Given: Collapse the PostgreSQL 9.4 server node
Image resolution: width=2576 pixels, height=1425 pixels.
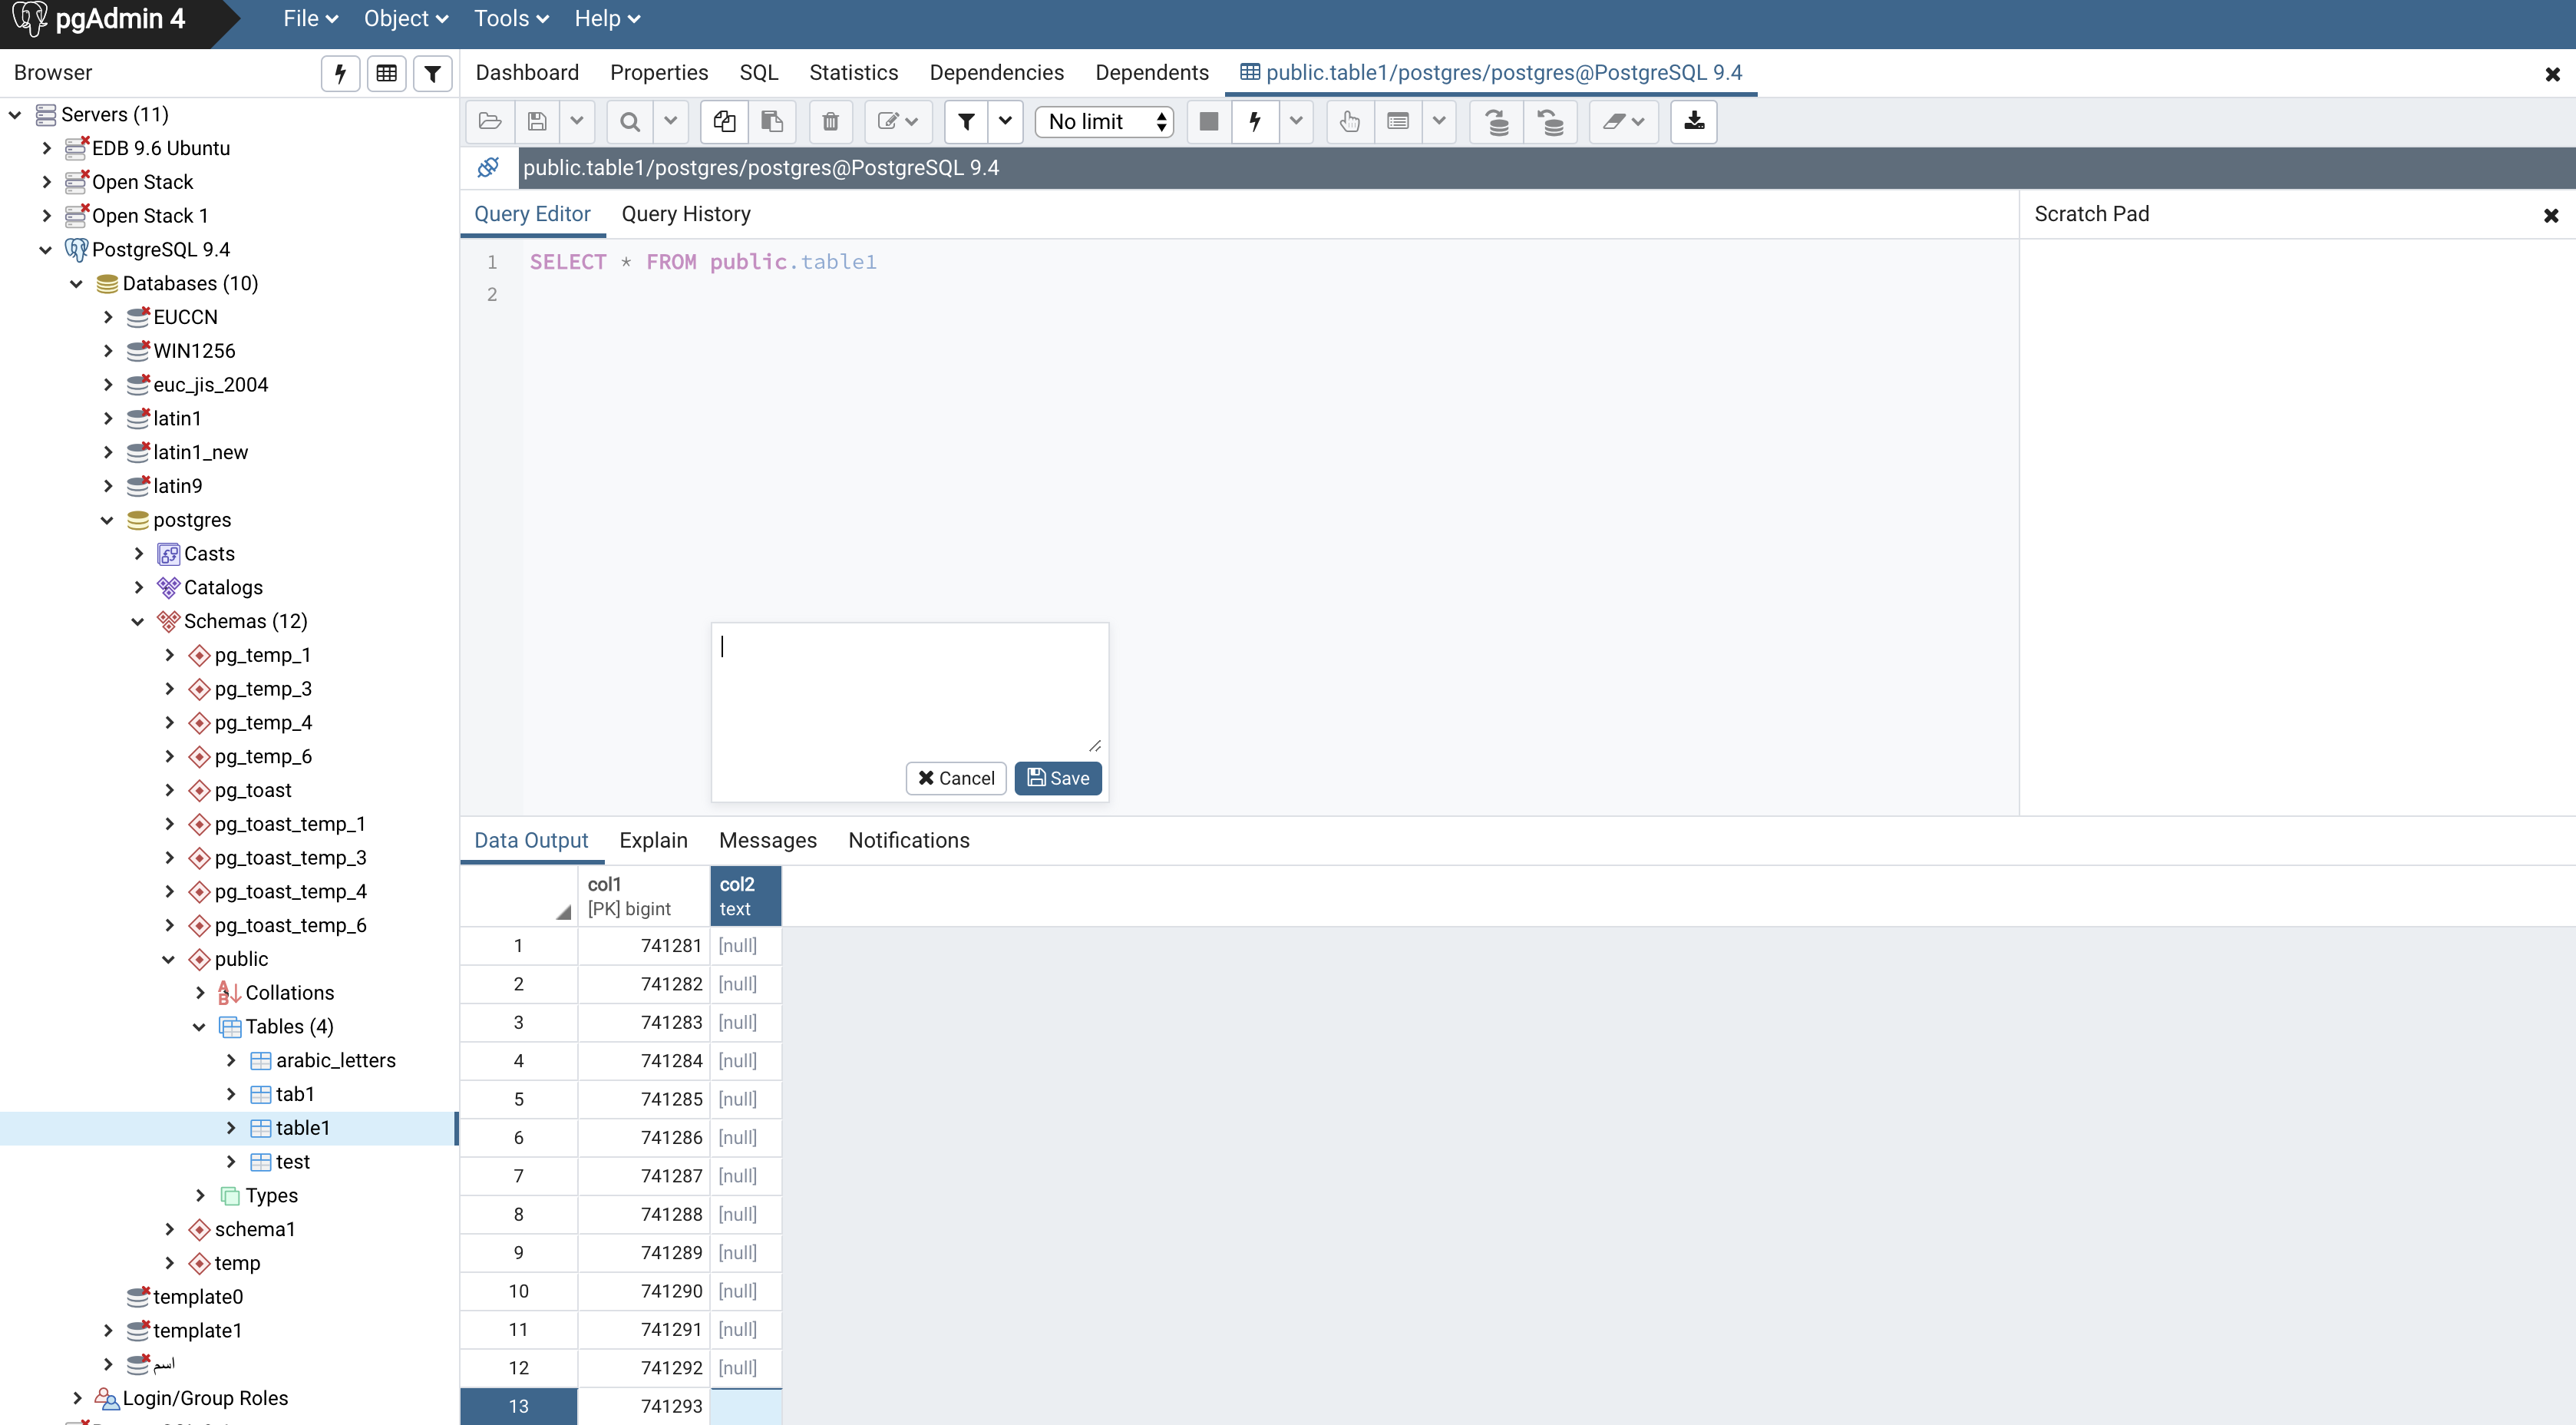Looking at the screenshot, I should 45,250.
